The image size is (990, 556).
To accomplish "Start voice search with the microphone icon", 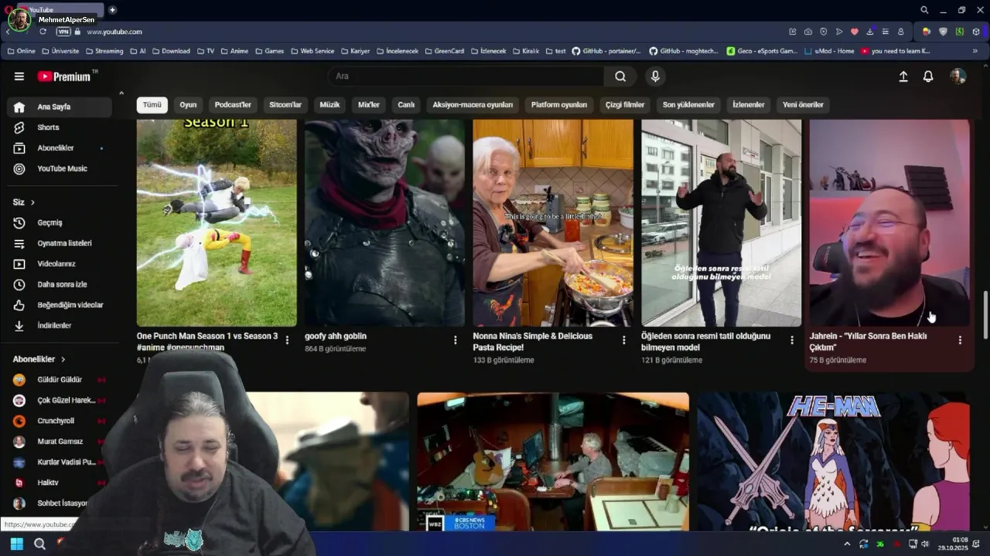I will (x=655, y=76).
